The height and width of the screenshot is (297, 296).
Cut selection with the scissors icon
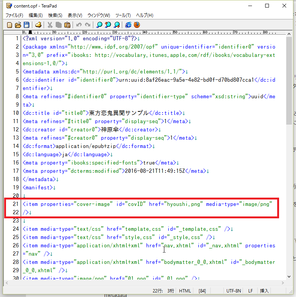[x=50, y=25]
